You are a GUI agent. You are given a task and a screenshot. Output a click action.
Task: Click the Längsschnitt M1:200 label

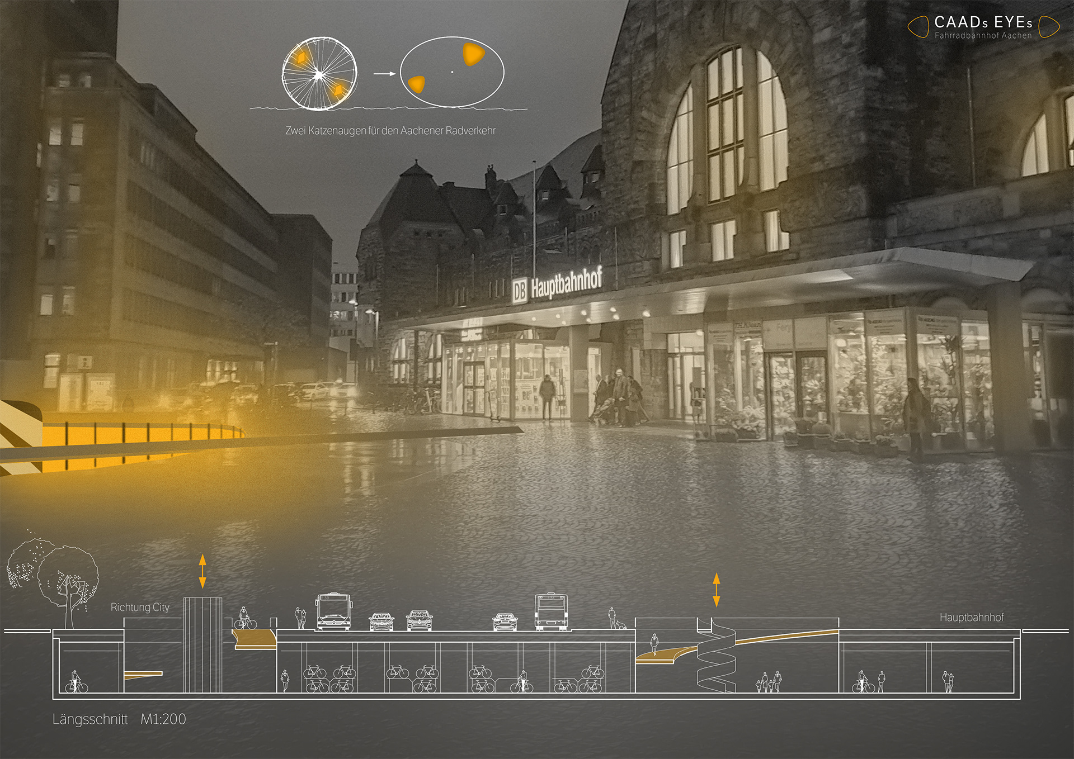click(x=119, y=719)
